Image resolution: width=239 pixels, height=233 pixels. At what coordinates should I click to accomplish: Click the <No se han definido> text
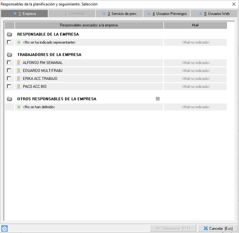[x=39, y=107]
